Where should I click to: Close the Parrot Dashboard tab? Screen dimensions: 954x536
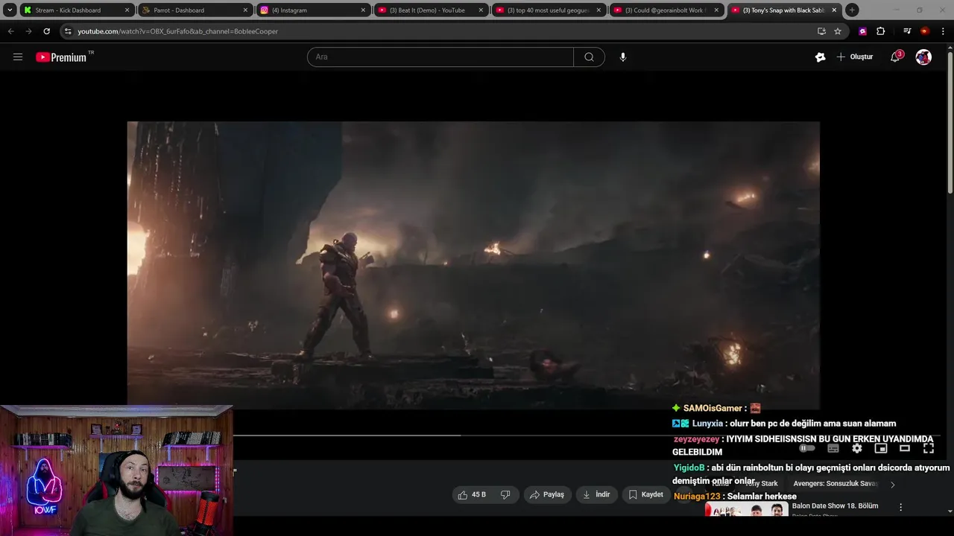click(245, 10)
